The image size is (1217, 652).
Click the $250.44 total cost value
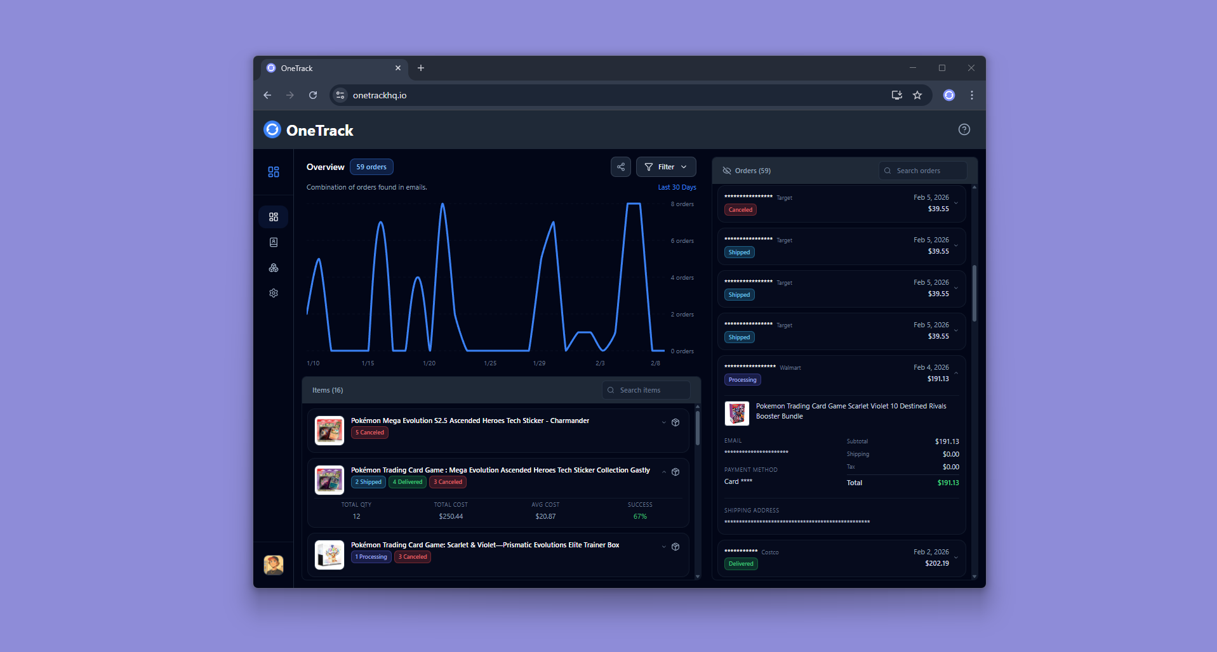pos(451,516)
